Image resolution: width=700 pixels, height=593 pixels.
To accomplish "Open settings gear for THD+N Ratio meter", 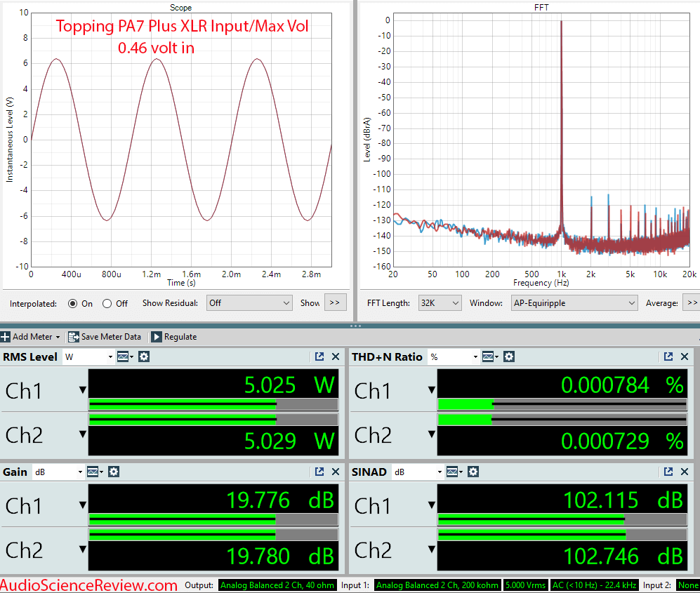I will click(x=509, y=357).
